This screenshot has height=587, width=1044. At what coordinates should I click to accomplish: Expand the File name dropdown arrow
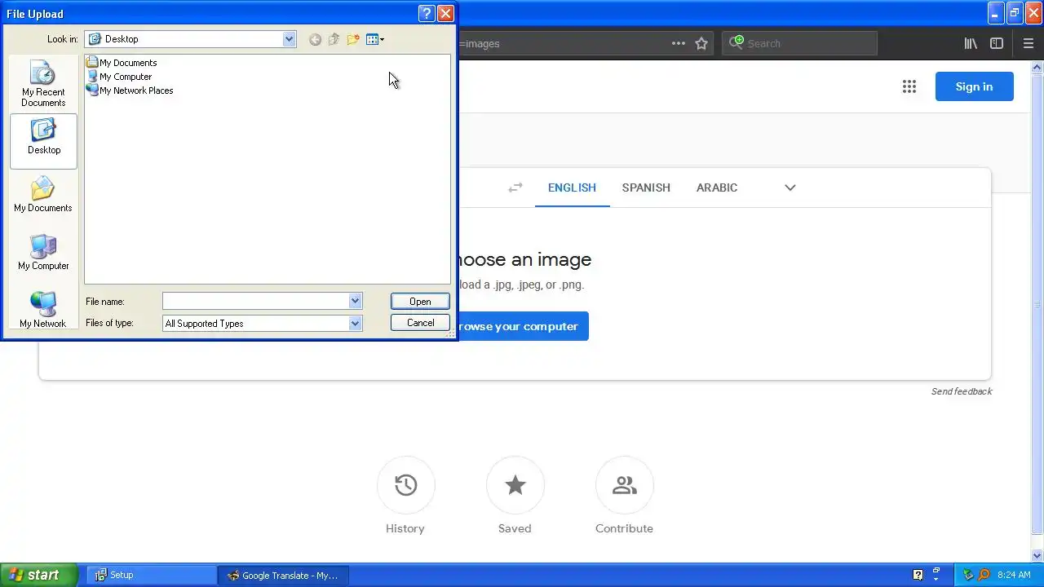[x=355, y=302]
